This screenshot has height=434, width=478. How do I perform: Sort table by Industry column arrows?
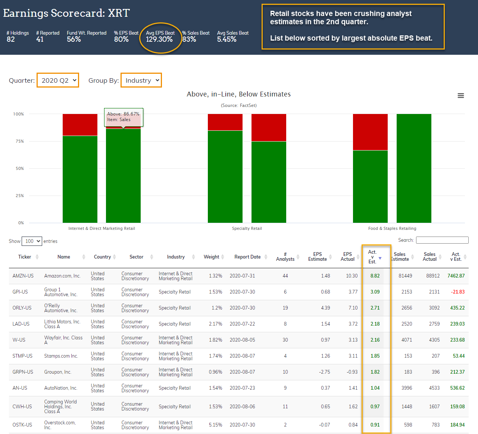(x=194, y=257)
